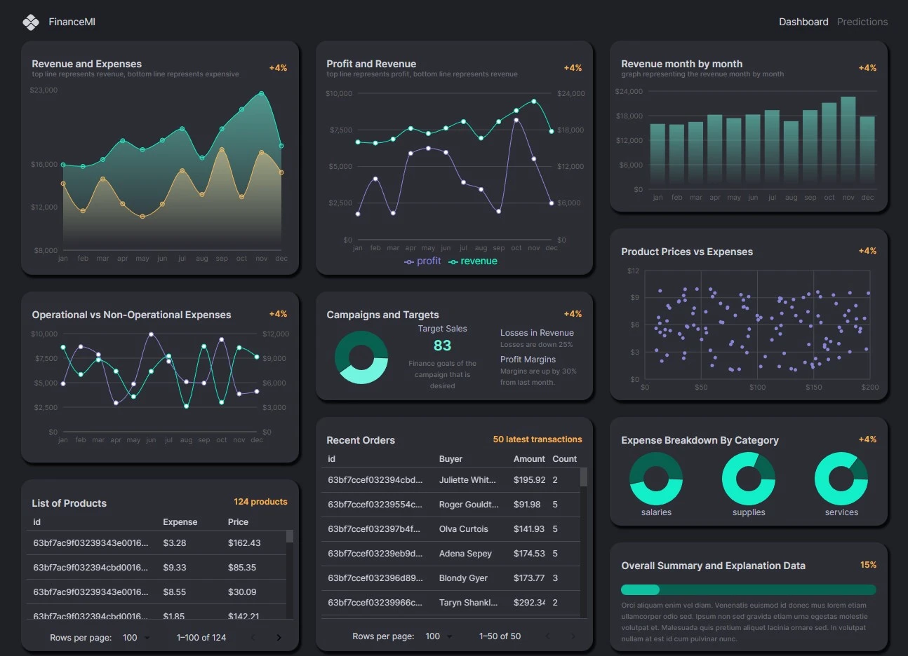Image resolution: width=908 pixels, height=656 pixels.
Task: Click the salaries donut chart
Action: (656, 479)
